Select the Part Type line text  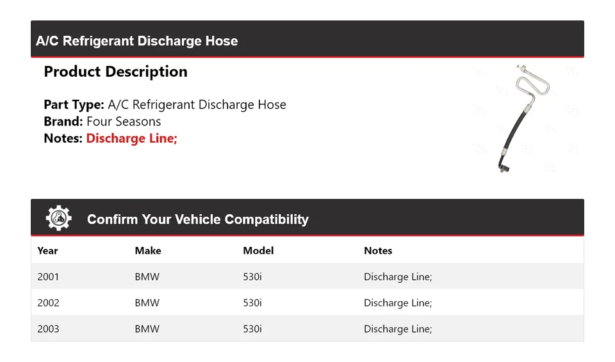(x=165, y=105)
